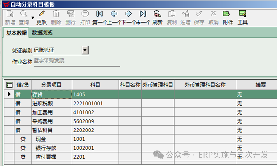Viewport: 277px width, 166px height.
Task: Click the 作业名称 field 蓝字采购发票
Action: (x=77, y=61)
